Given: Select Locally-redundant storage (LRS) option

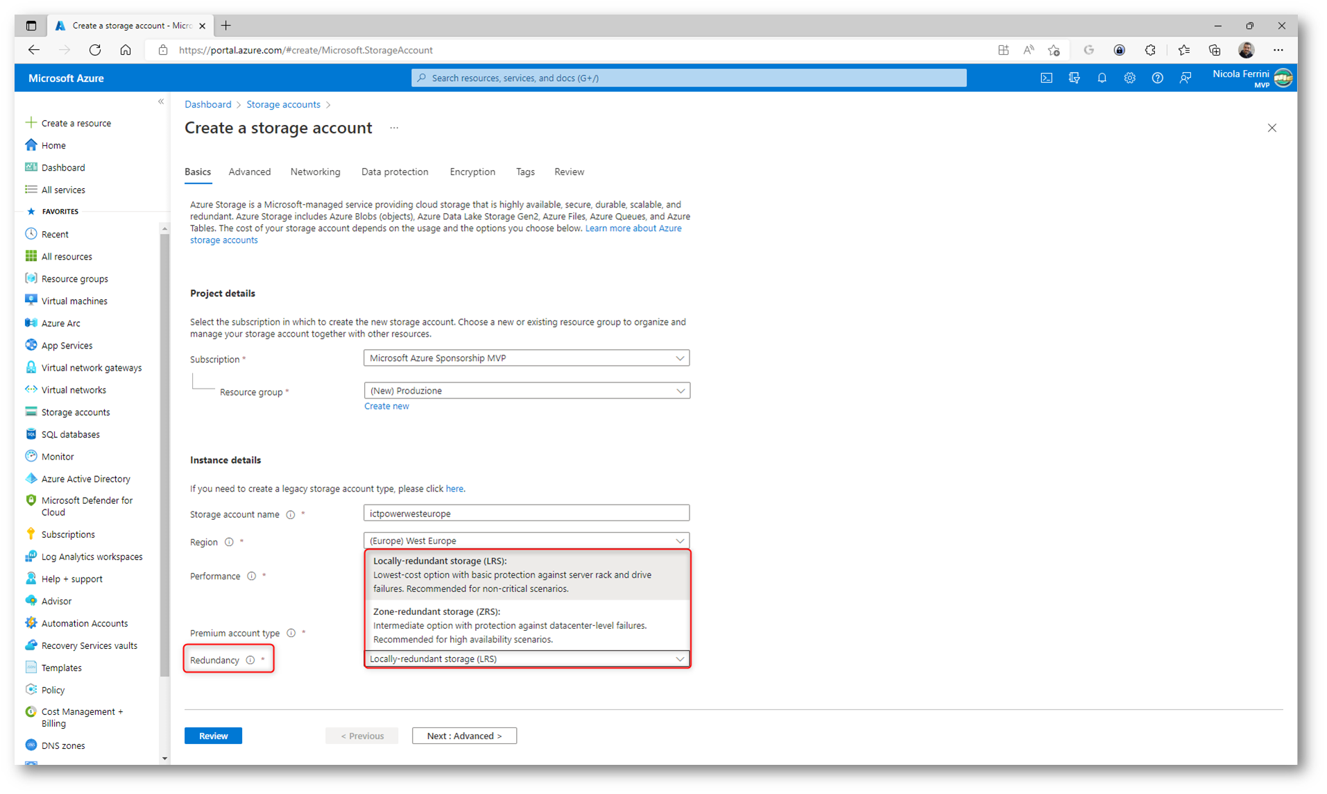Looking at the screenshot, I should coord(527,575).
